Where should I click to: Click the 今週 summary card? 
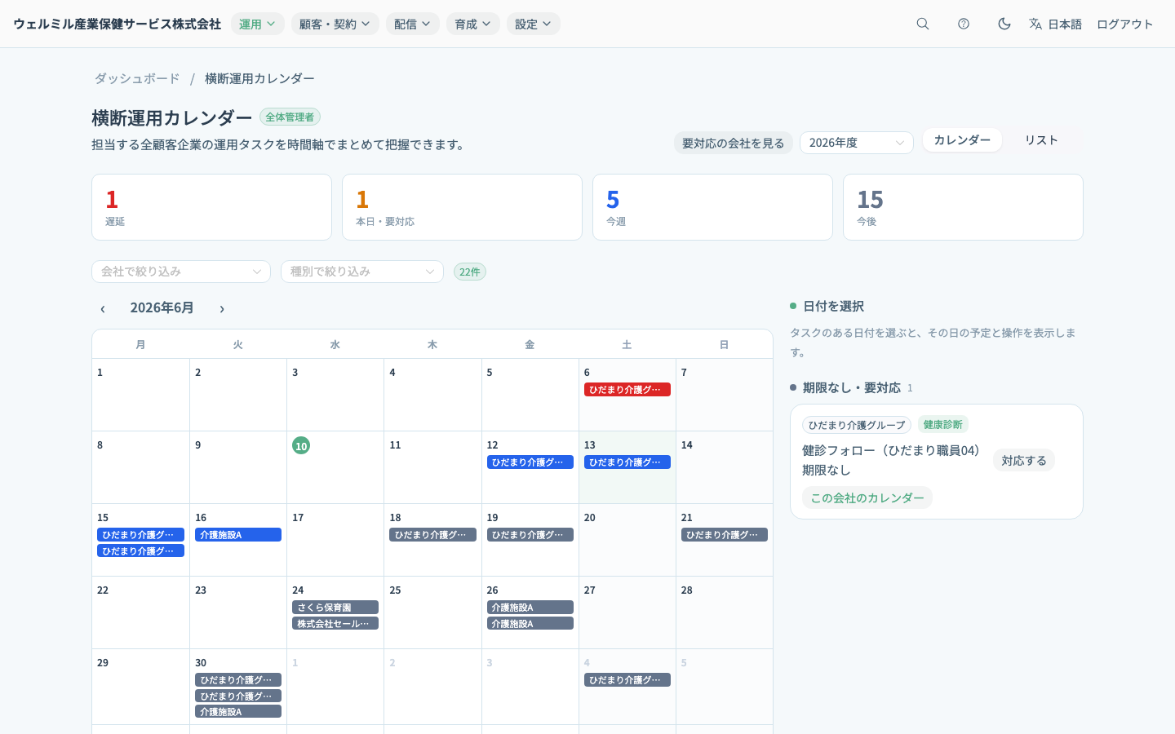[712, 207]
